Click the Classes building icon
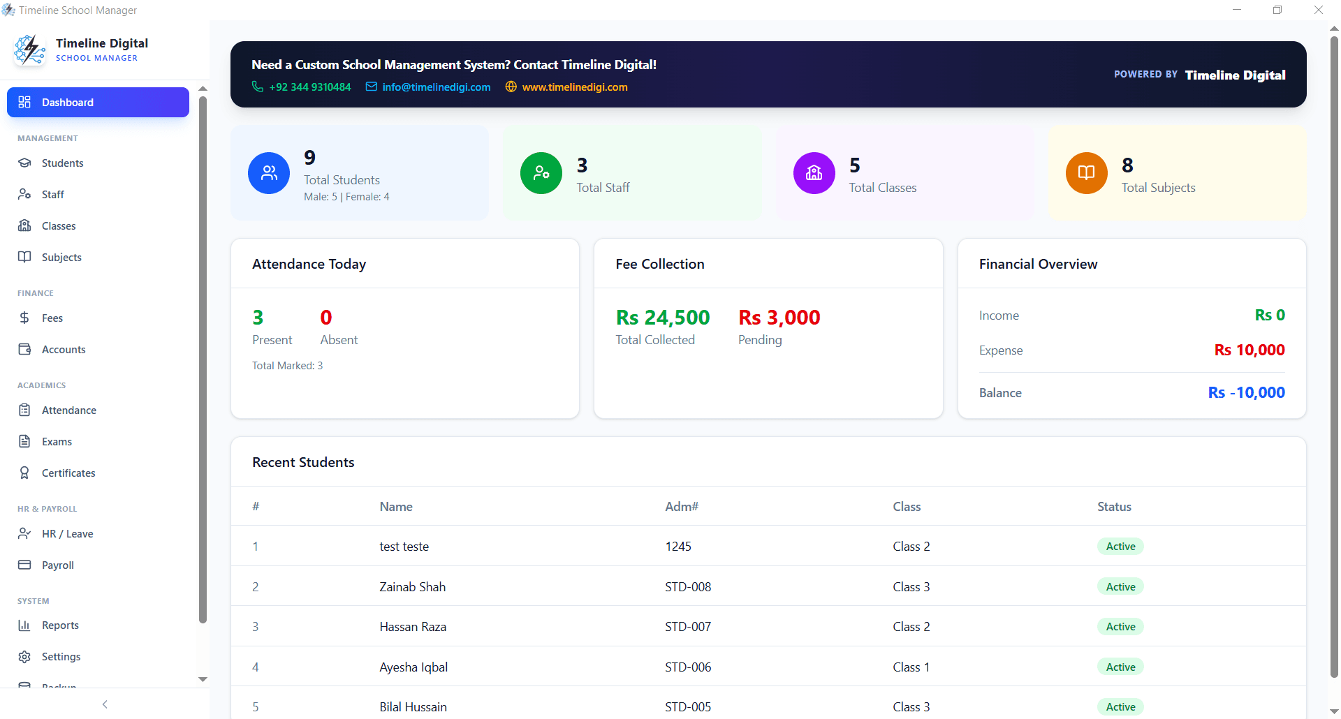Viewport: 1341px width, 719px height. click(x=24, y=225)
